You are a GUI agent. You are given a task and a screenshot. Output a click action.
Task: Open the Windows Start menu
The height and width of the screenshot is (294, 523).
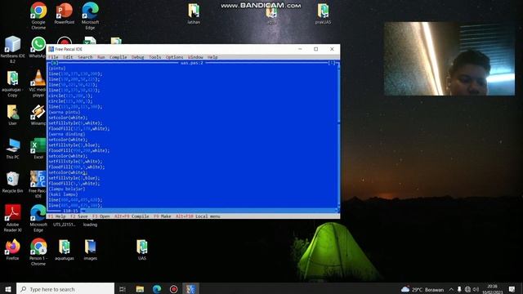pos(8,289)
